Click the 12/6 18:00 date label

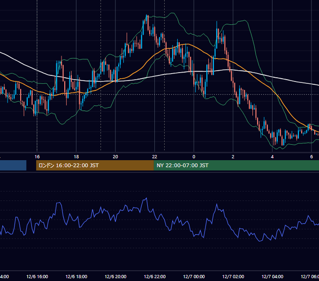point(76,276)
